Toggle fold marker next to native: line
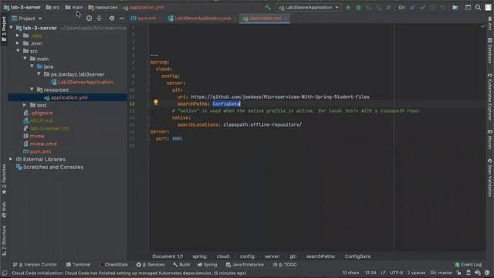Viewport: 494px width, 278px height. pos(149,118)
